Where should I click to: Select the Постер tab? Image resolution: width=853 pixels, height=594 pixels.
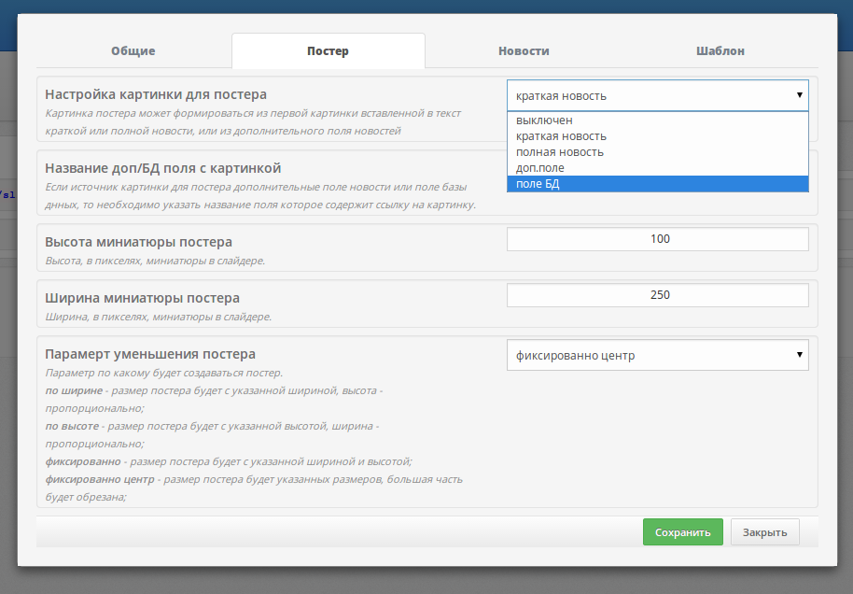click(328, 51)
